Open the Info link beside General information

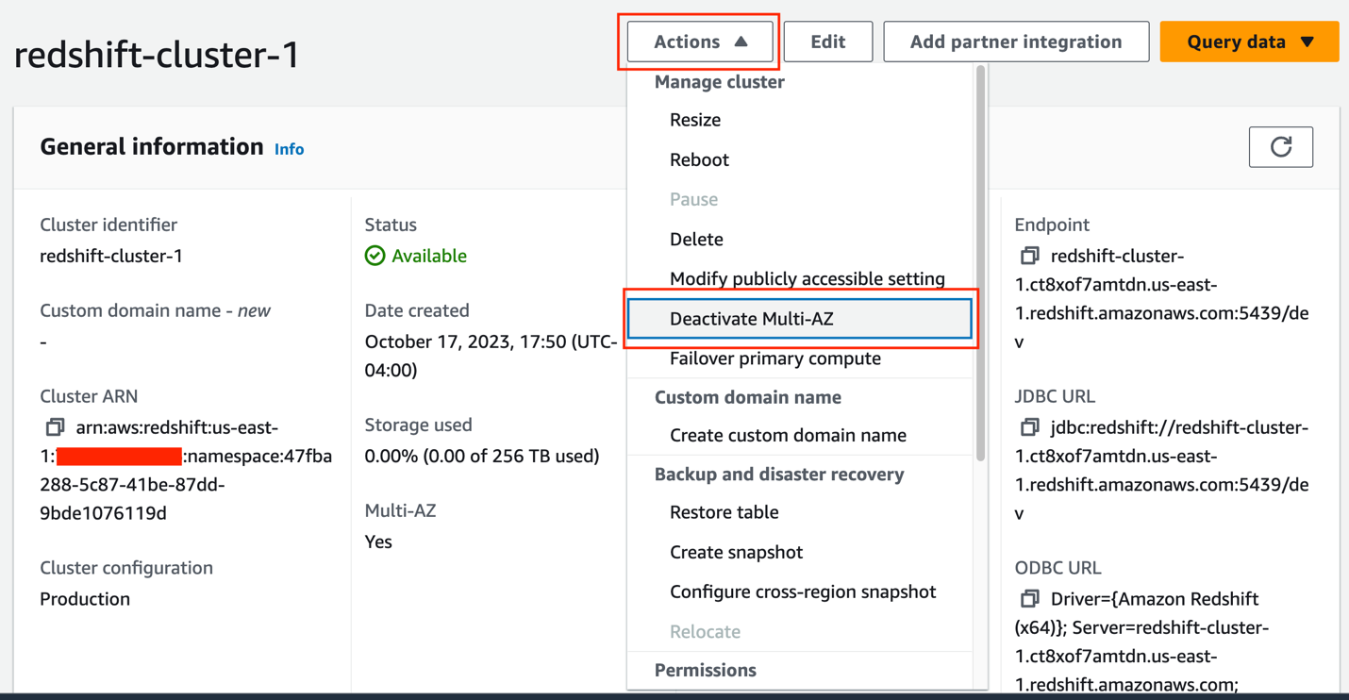[289, 149]
